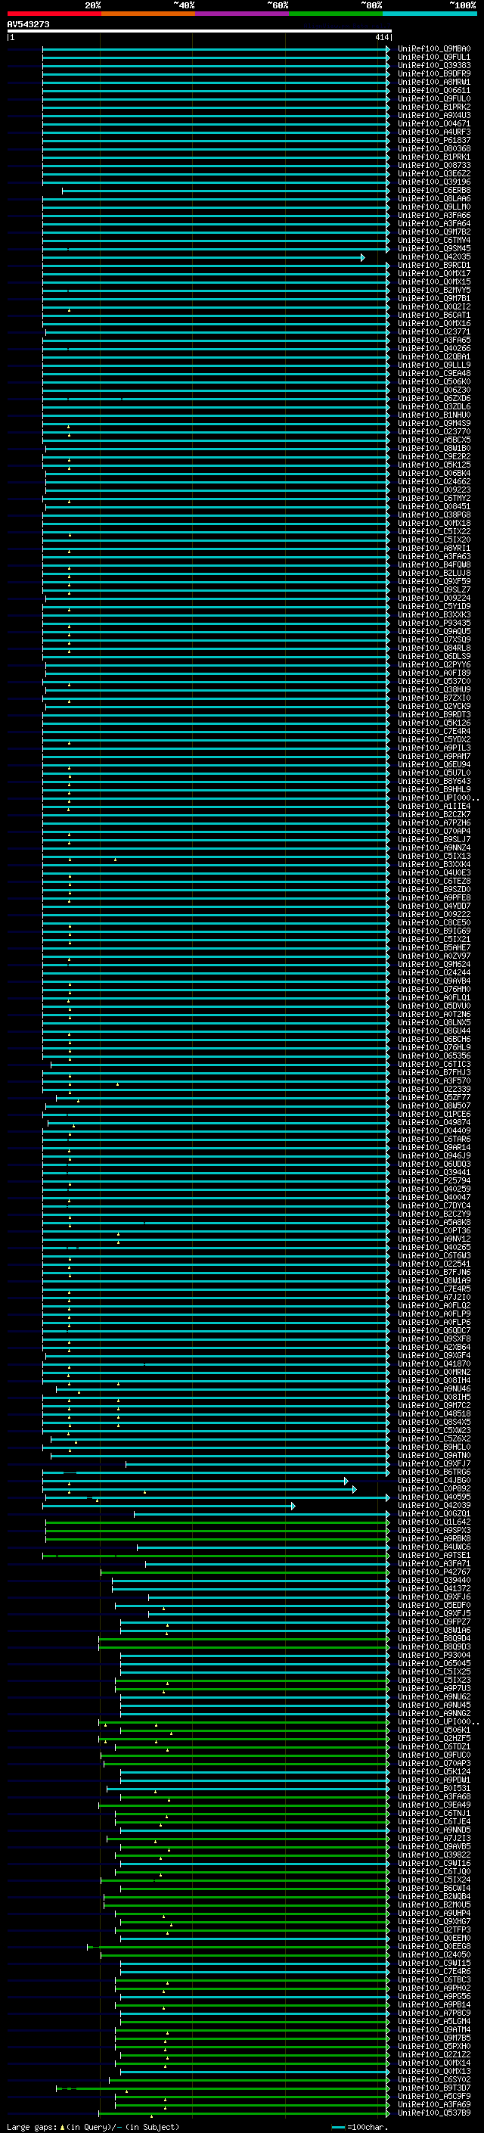This screenshot has width=484, height=2133.
Task: Select label UniRef100_Q0MX17
Action: pos(434,274)
